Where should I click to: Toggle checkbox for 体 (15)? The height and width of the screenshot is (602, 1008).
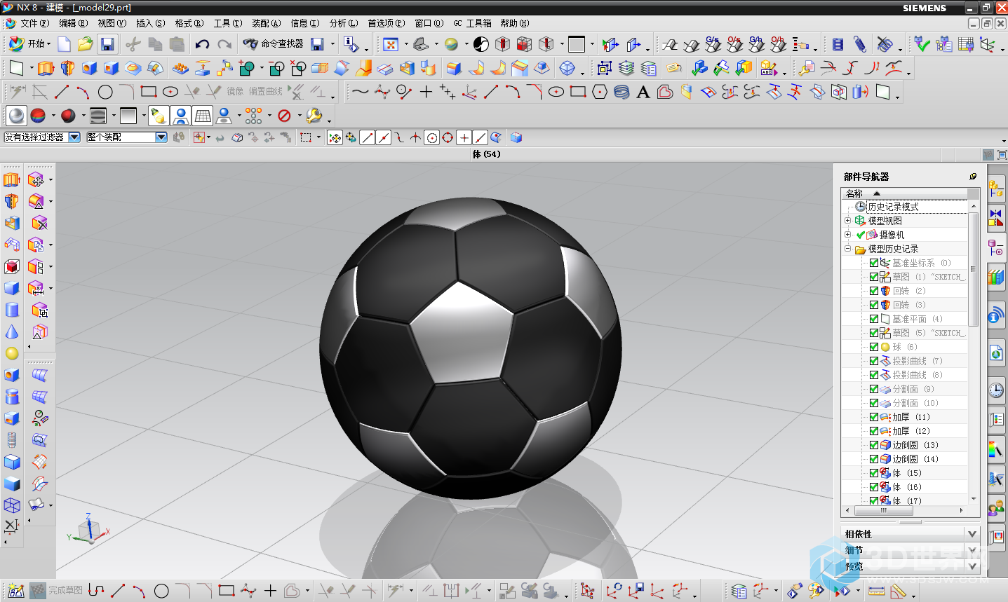[x=874, y=473]
